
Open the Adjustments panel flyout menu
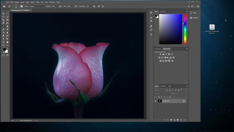coord(187,49)
